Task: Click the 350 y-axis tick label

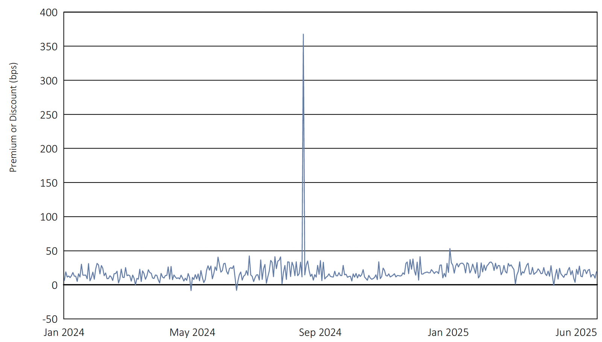Action: tap(49, 47)
